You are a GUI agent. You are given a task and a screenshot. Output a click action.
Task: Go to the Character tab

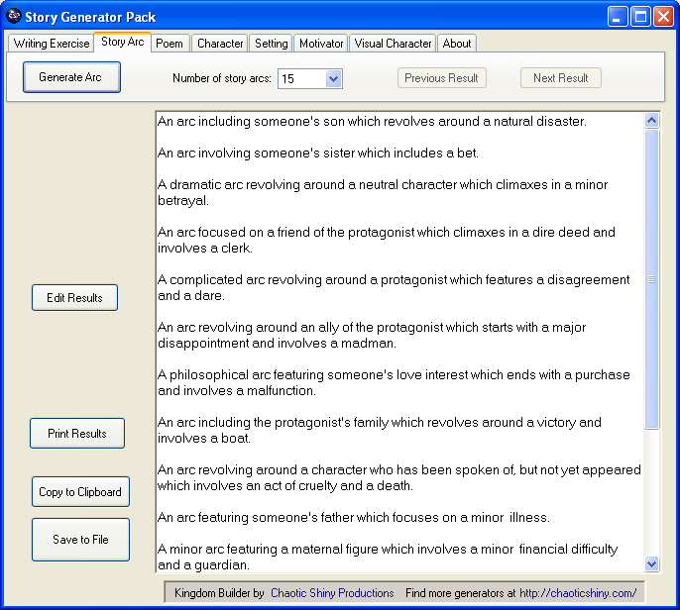tap(220, 44)
